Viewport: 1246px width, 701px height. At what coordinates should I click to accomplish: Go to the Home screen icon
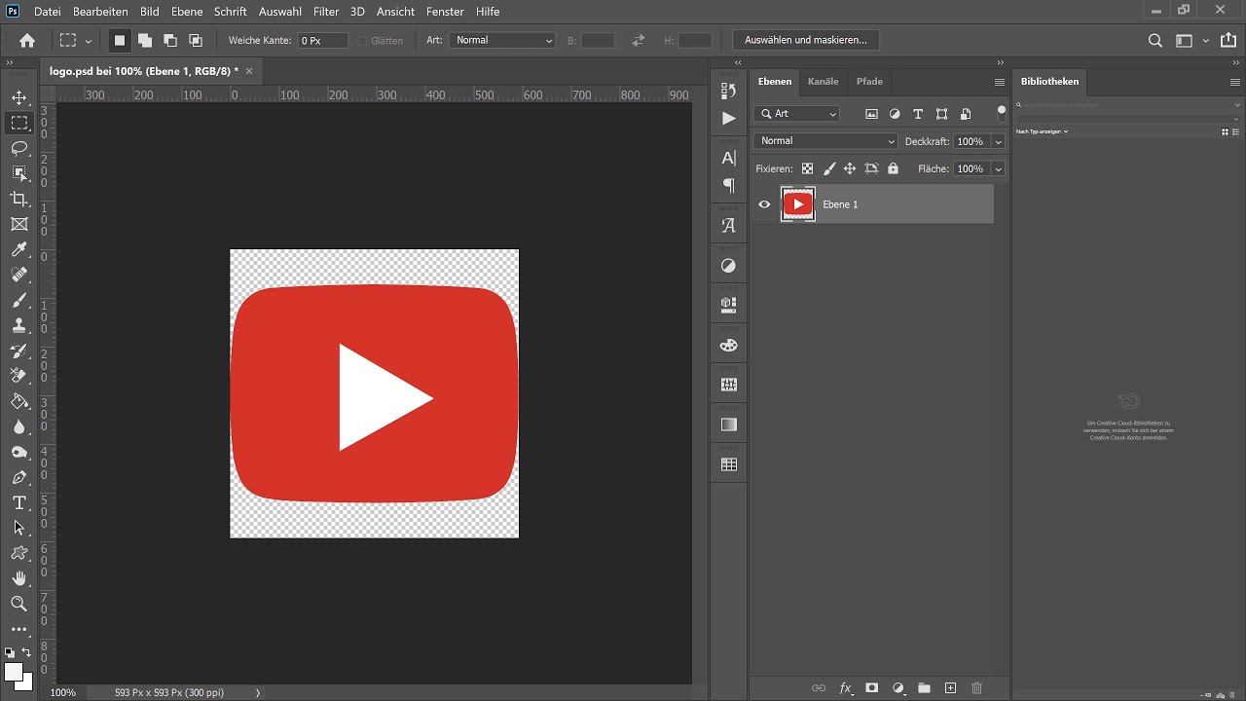(27, 40)
